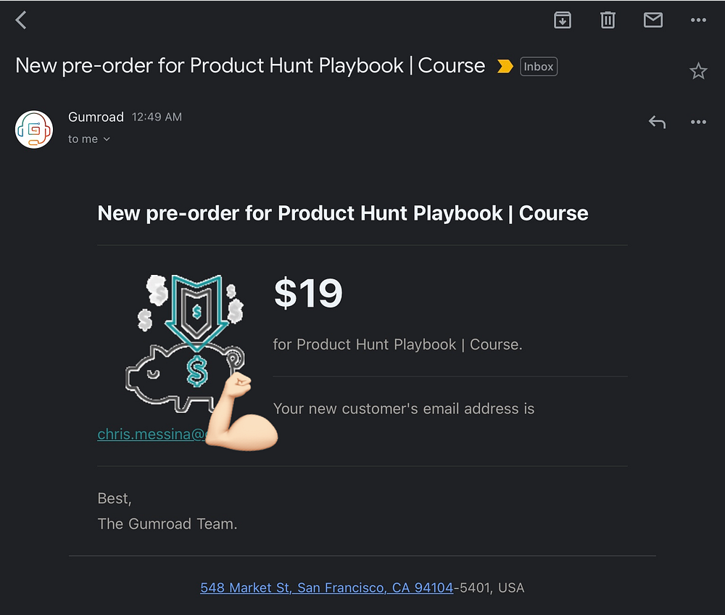725x615 pixels.
Task: Star this email conversation
Action: [x=698, y=71]
